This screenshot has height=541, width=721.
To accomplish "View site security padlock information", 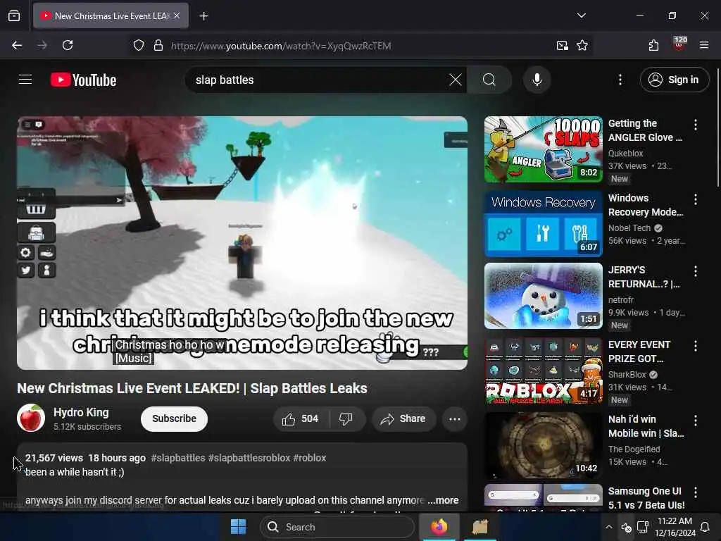I will point(158,46).
